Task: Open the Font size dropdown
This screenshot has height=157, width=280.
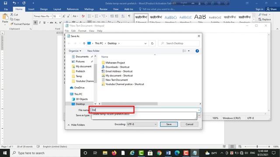Action: click(x=60, y=16)
